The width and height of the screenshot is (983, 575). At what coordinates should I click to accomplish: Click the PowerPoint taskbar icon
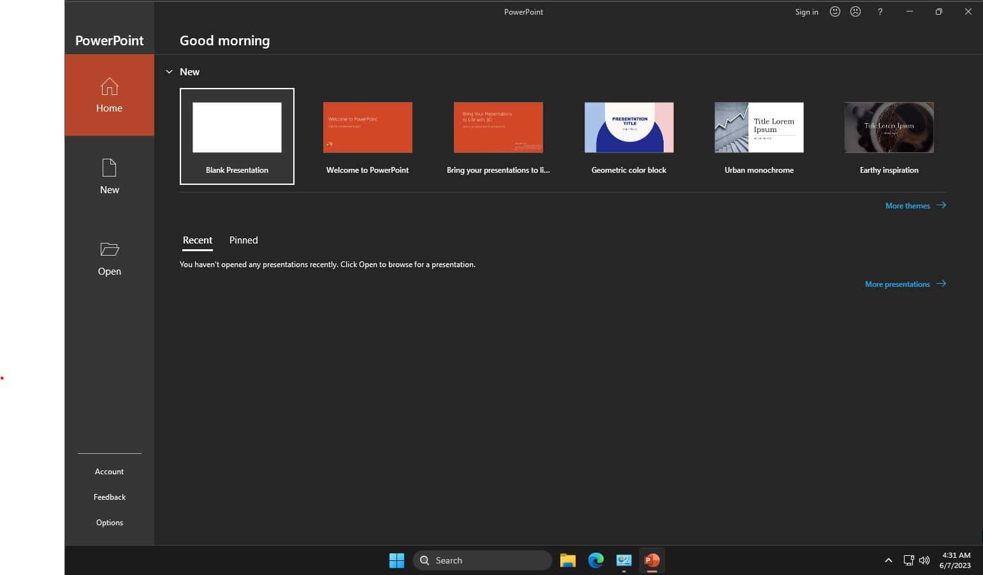point(652,560)
